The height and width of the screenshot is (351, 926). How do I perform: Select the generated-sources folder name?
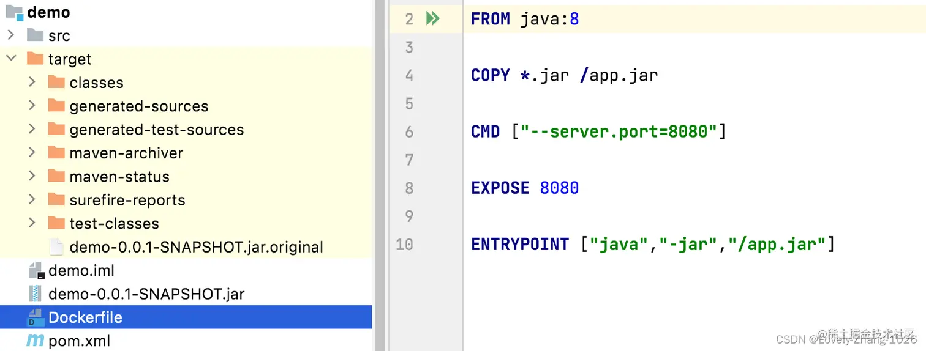point(139,106)
